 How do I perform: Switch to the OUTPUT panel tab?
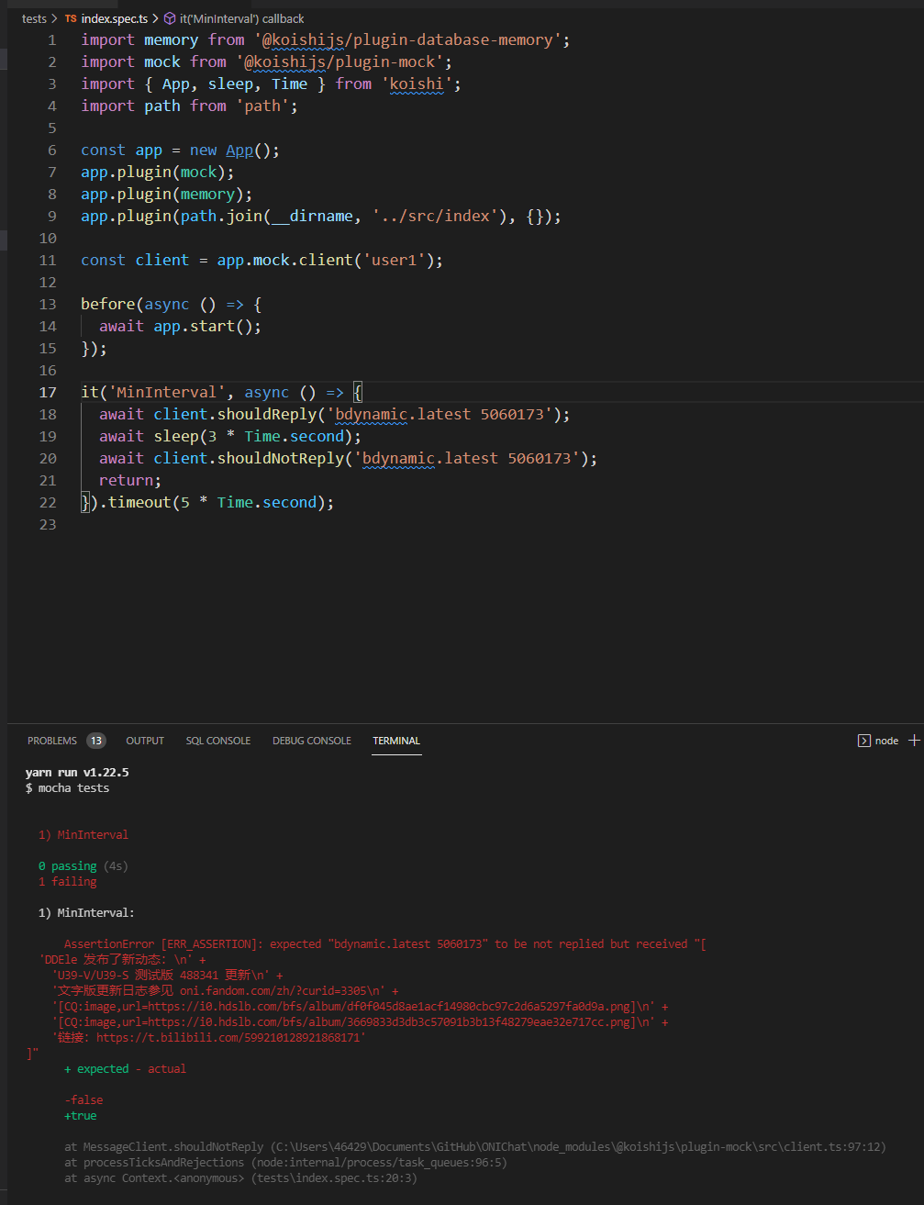(145, 741)
